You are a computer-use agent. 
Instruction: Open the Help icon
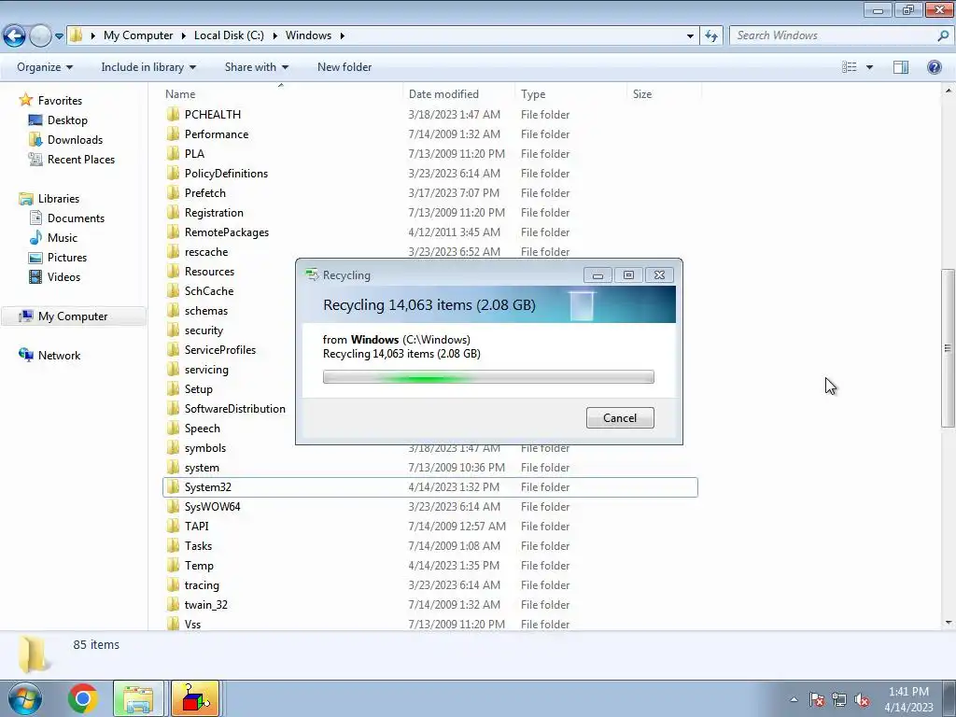934,67
